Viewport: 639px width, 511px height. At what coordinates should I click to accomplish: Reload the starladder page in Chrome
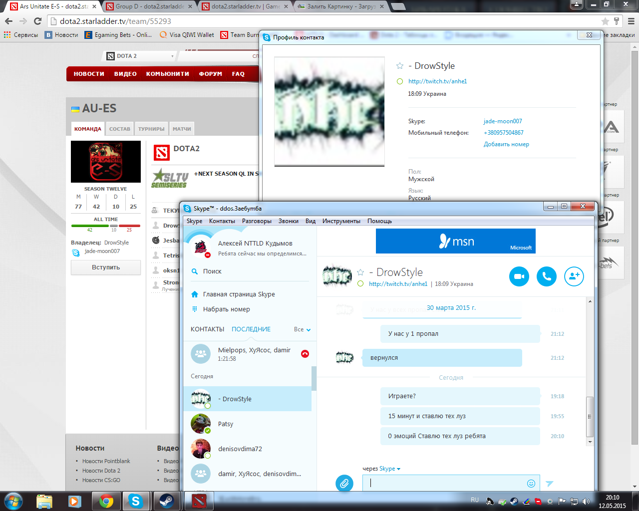pyautogui.click(x=37, y=21)
